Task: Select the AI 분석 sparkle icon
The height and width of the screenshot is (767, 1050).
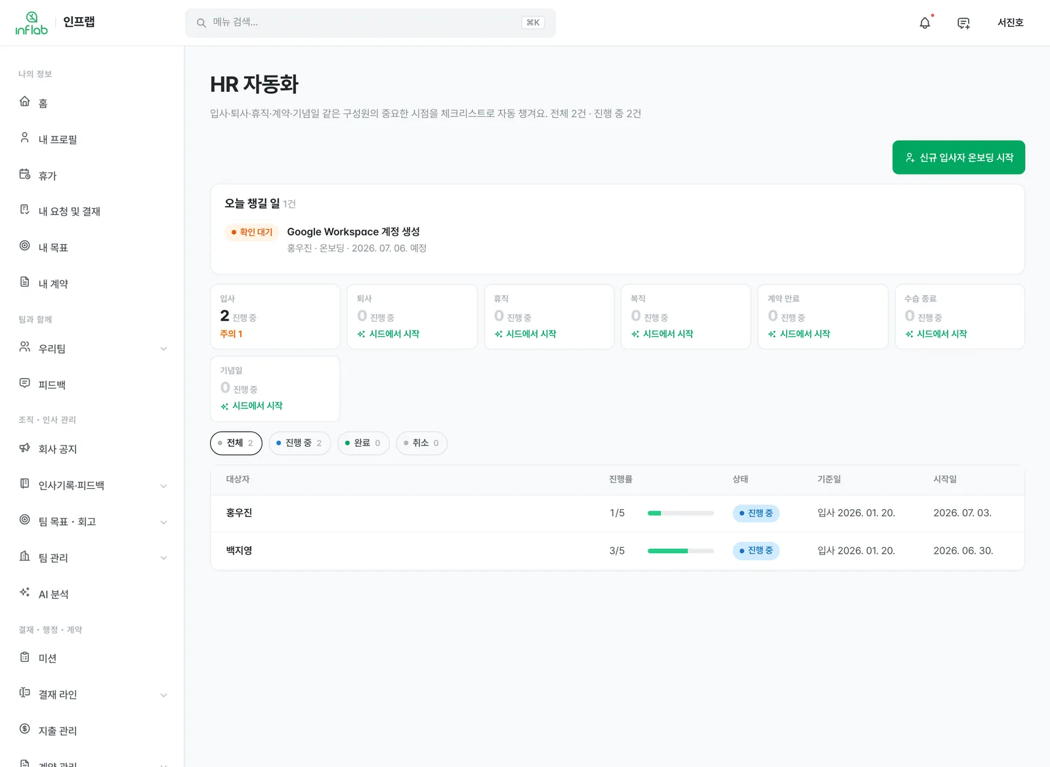Action: pos(25,592)
